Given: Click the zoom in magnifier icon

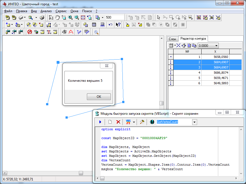Looking at the screenshot, I should (x=70, y=17).
